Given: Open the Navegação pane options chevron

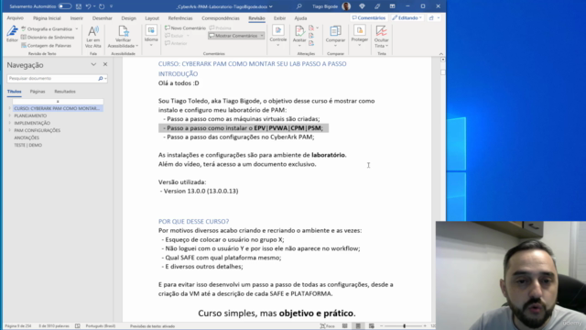Looking at the screenshot, I should click(x=93, y=64).
